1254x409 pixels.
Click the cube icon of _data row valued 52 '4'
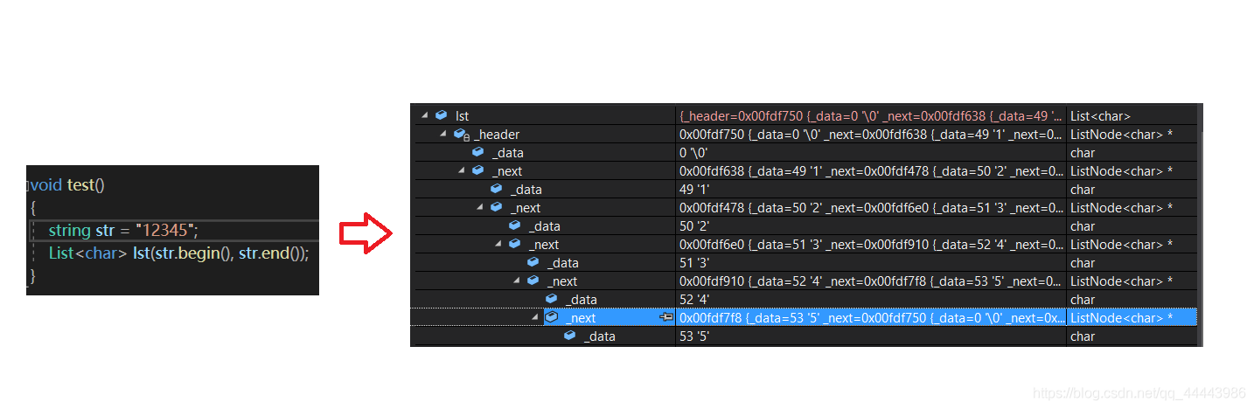click(551, 299)
